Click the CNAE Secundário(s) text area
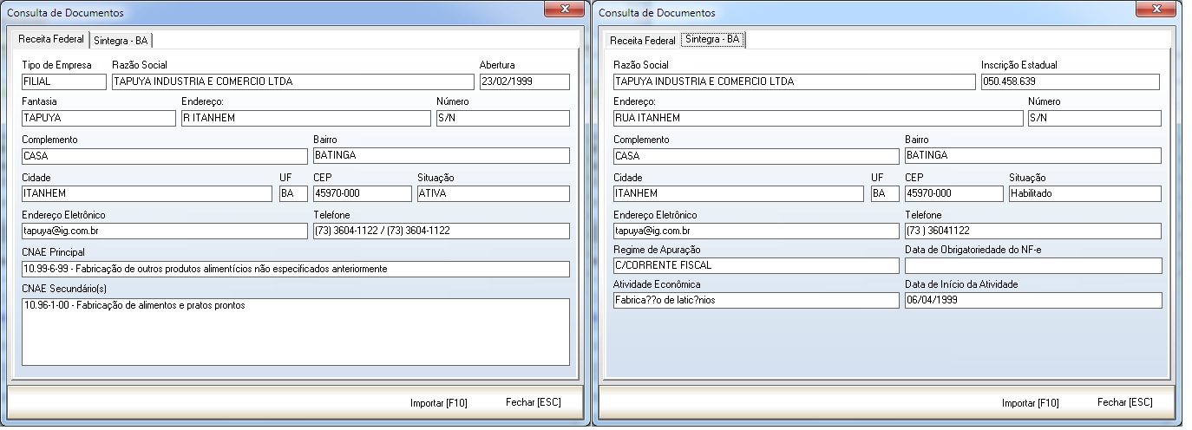1192x430 pixels. [x=295, y=332]
